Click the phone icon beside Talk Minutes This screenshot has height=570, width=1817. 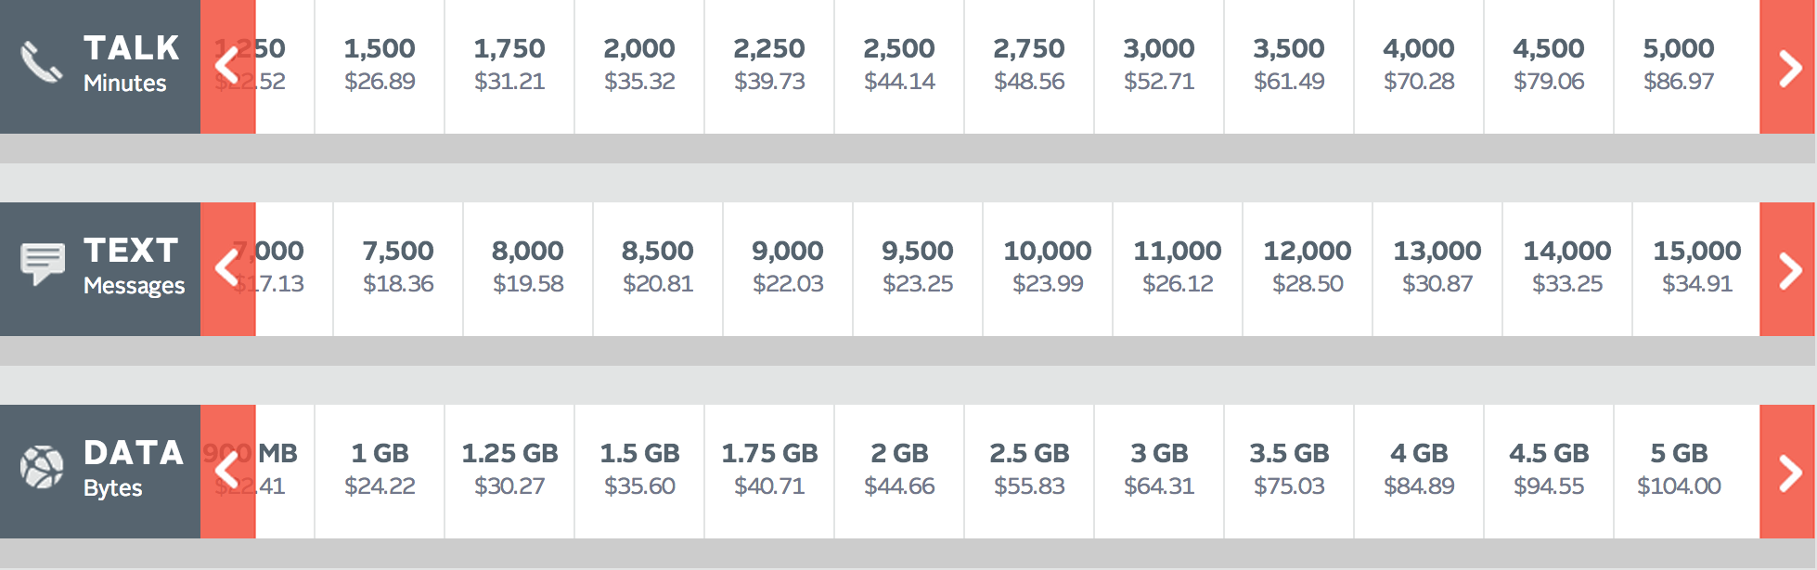point(41,63)
